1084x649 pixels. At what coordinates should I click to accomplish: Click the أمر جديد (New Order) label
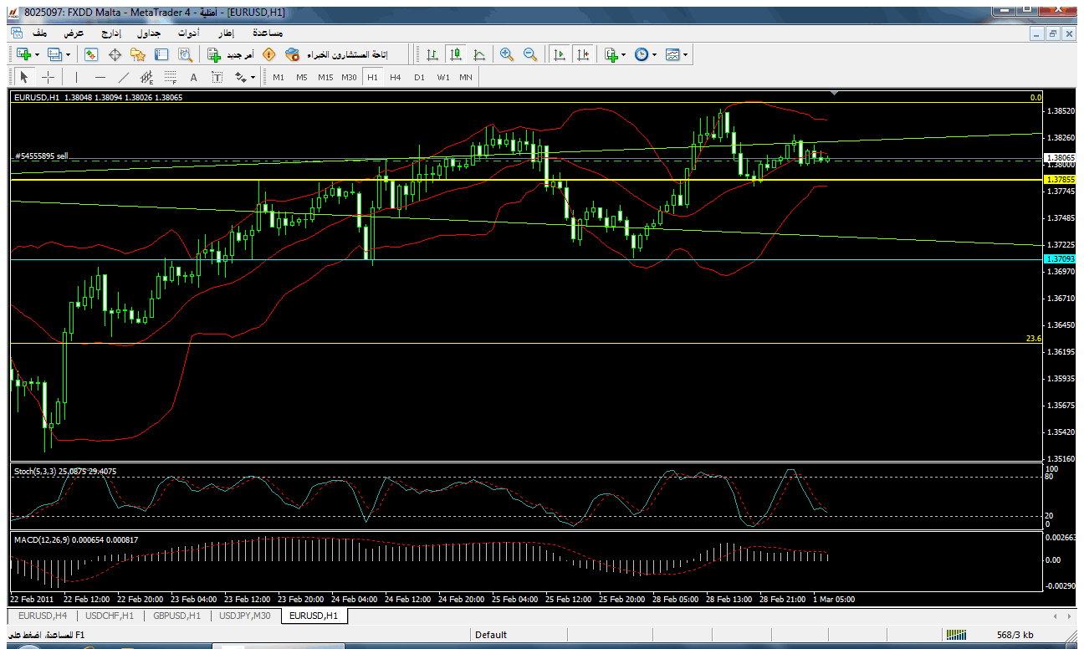(240, 54)
